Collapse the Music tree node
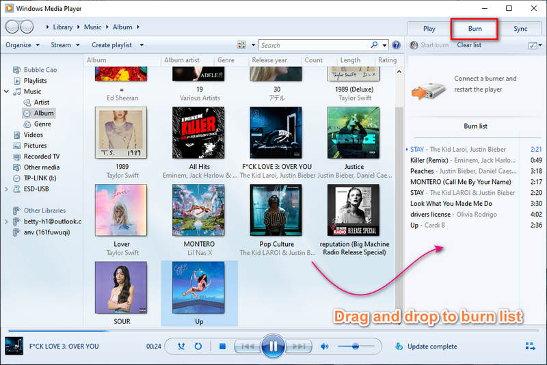Viewport: 547px width, 365px height. pyautogui.click(x=6, y=92)
